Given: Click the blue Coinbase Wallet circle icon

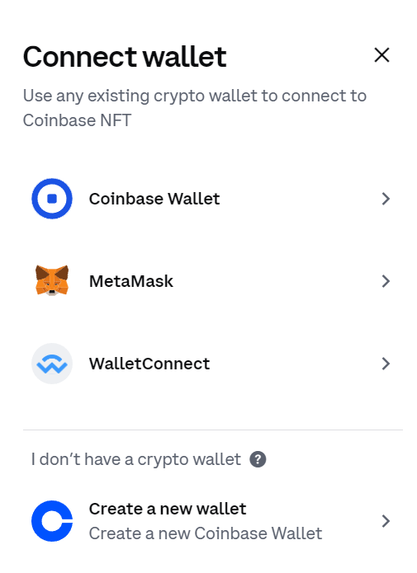Looking at the screenshot, I should [52, 199].
